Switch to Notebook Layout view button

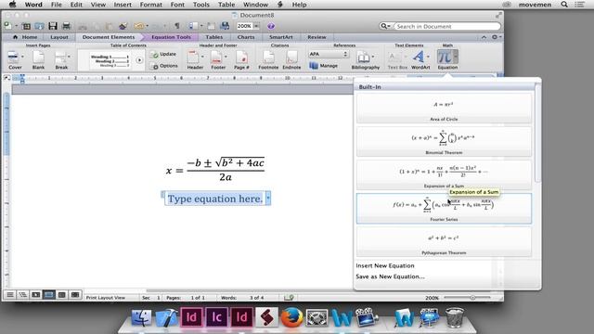pyautogui.click(x=62, y=295)
